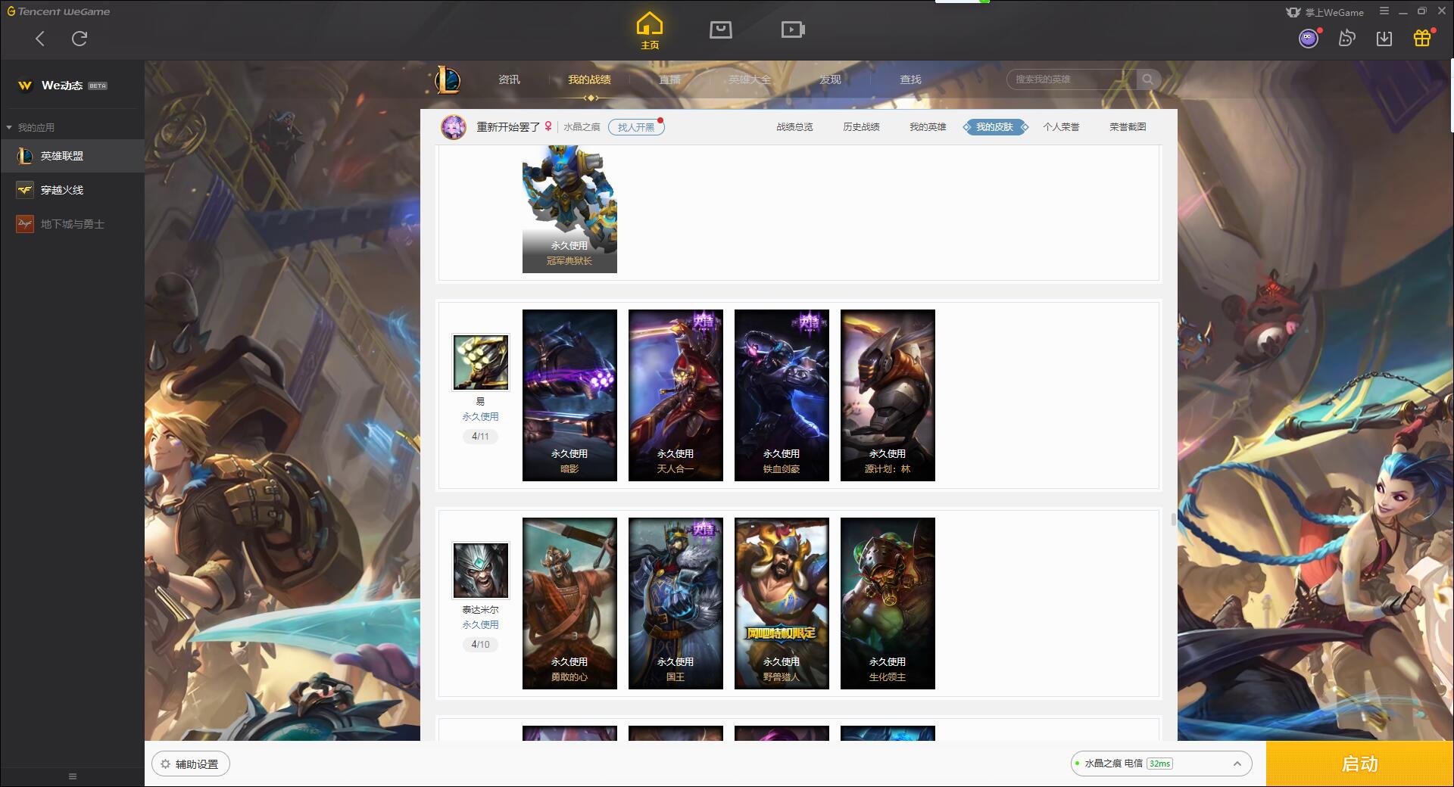This screenshot has height=787, width=1454.
Task: Select 英雄联盟 in the sidebar
Action: click(72, 156)
